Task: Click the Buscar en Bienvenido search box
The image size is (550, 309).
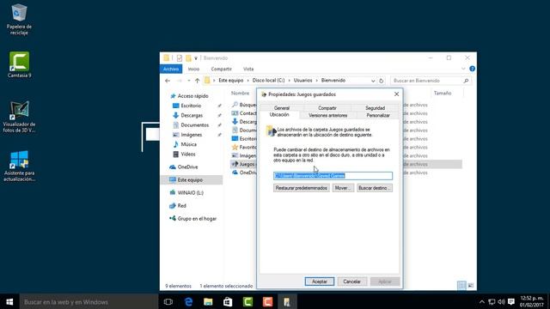Action: click(x=431, y=81)
